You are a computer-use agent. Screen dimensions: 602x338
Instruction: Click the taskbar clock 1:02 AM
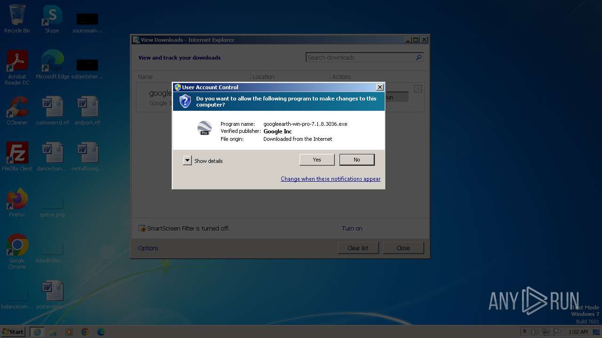click(x=578, y=332)
